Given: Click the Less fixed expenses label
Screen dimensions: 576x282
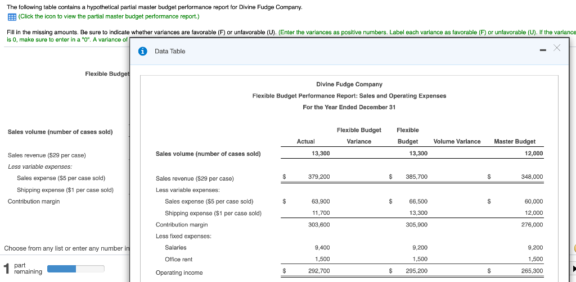Looking at the screenshot, I should [183, 236].
